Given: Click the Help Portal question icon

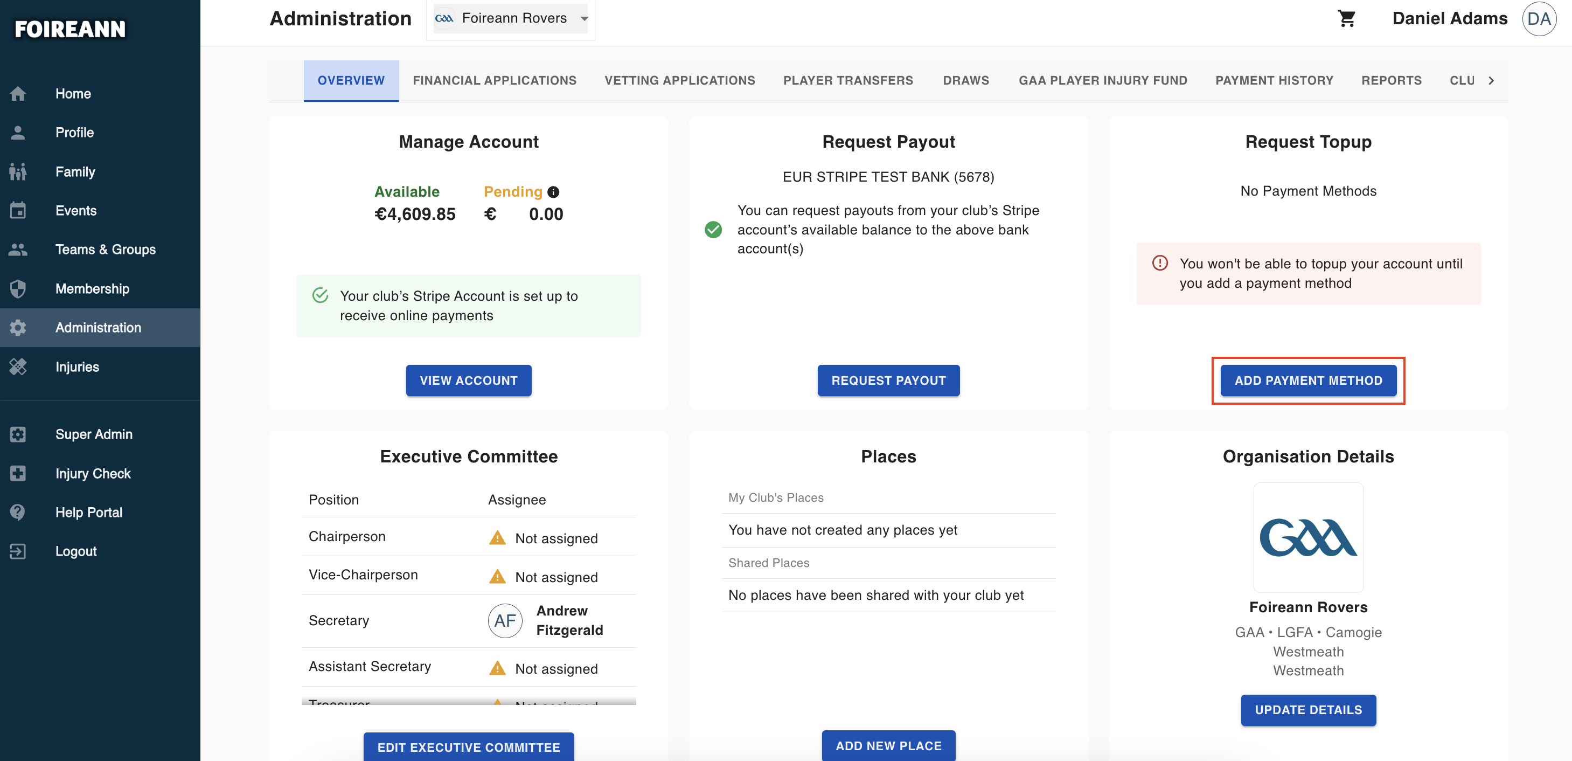Looking at the screenshot, I should [18, 513].
